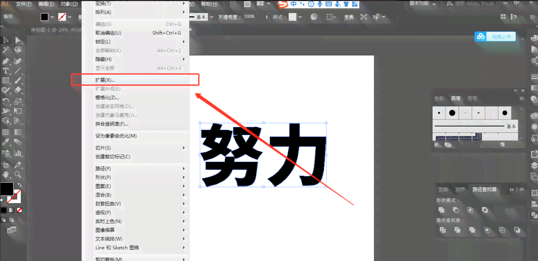
Task: Open fill color dropdown in control bar
Action: 52,17
